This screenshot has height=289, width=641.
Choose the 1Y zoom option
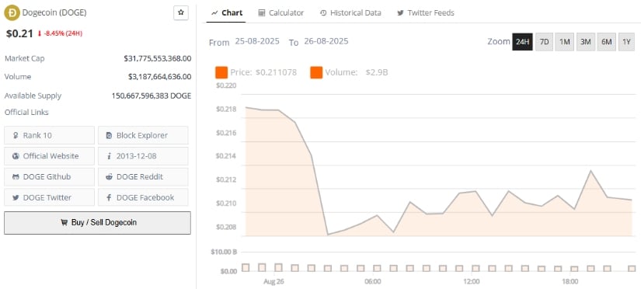(x=626, y=42)
